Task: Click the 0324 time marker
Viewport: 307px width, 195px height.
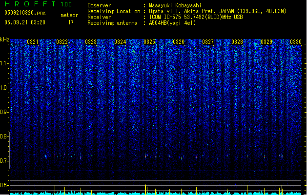Action: coord(120,42)
